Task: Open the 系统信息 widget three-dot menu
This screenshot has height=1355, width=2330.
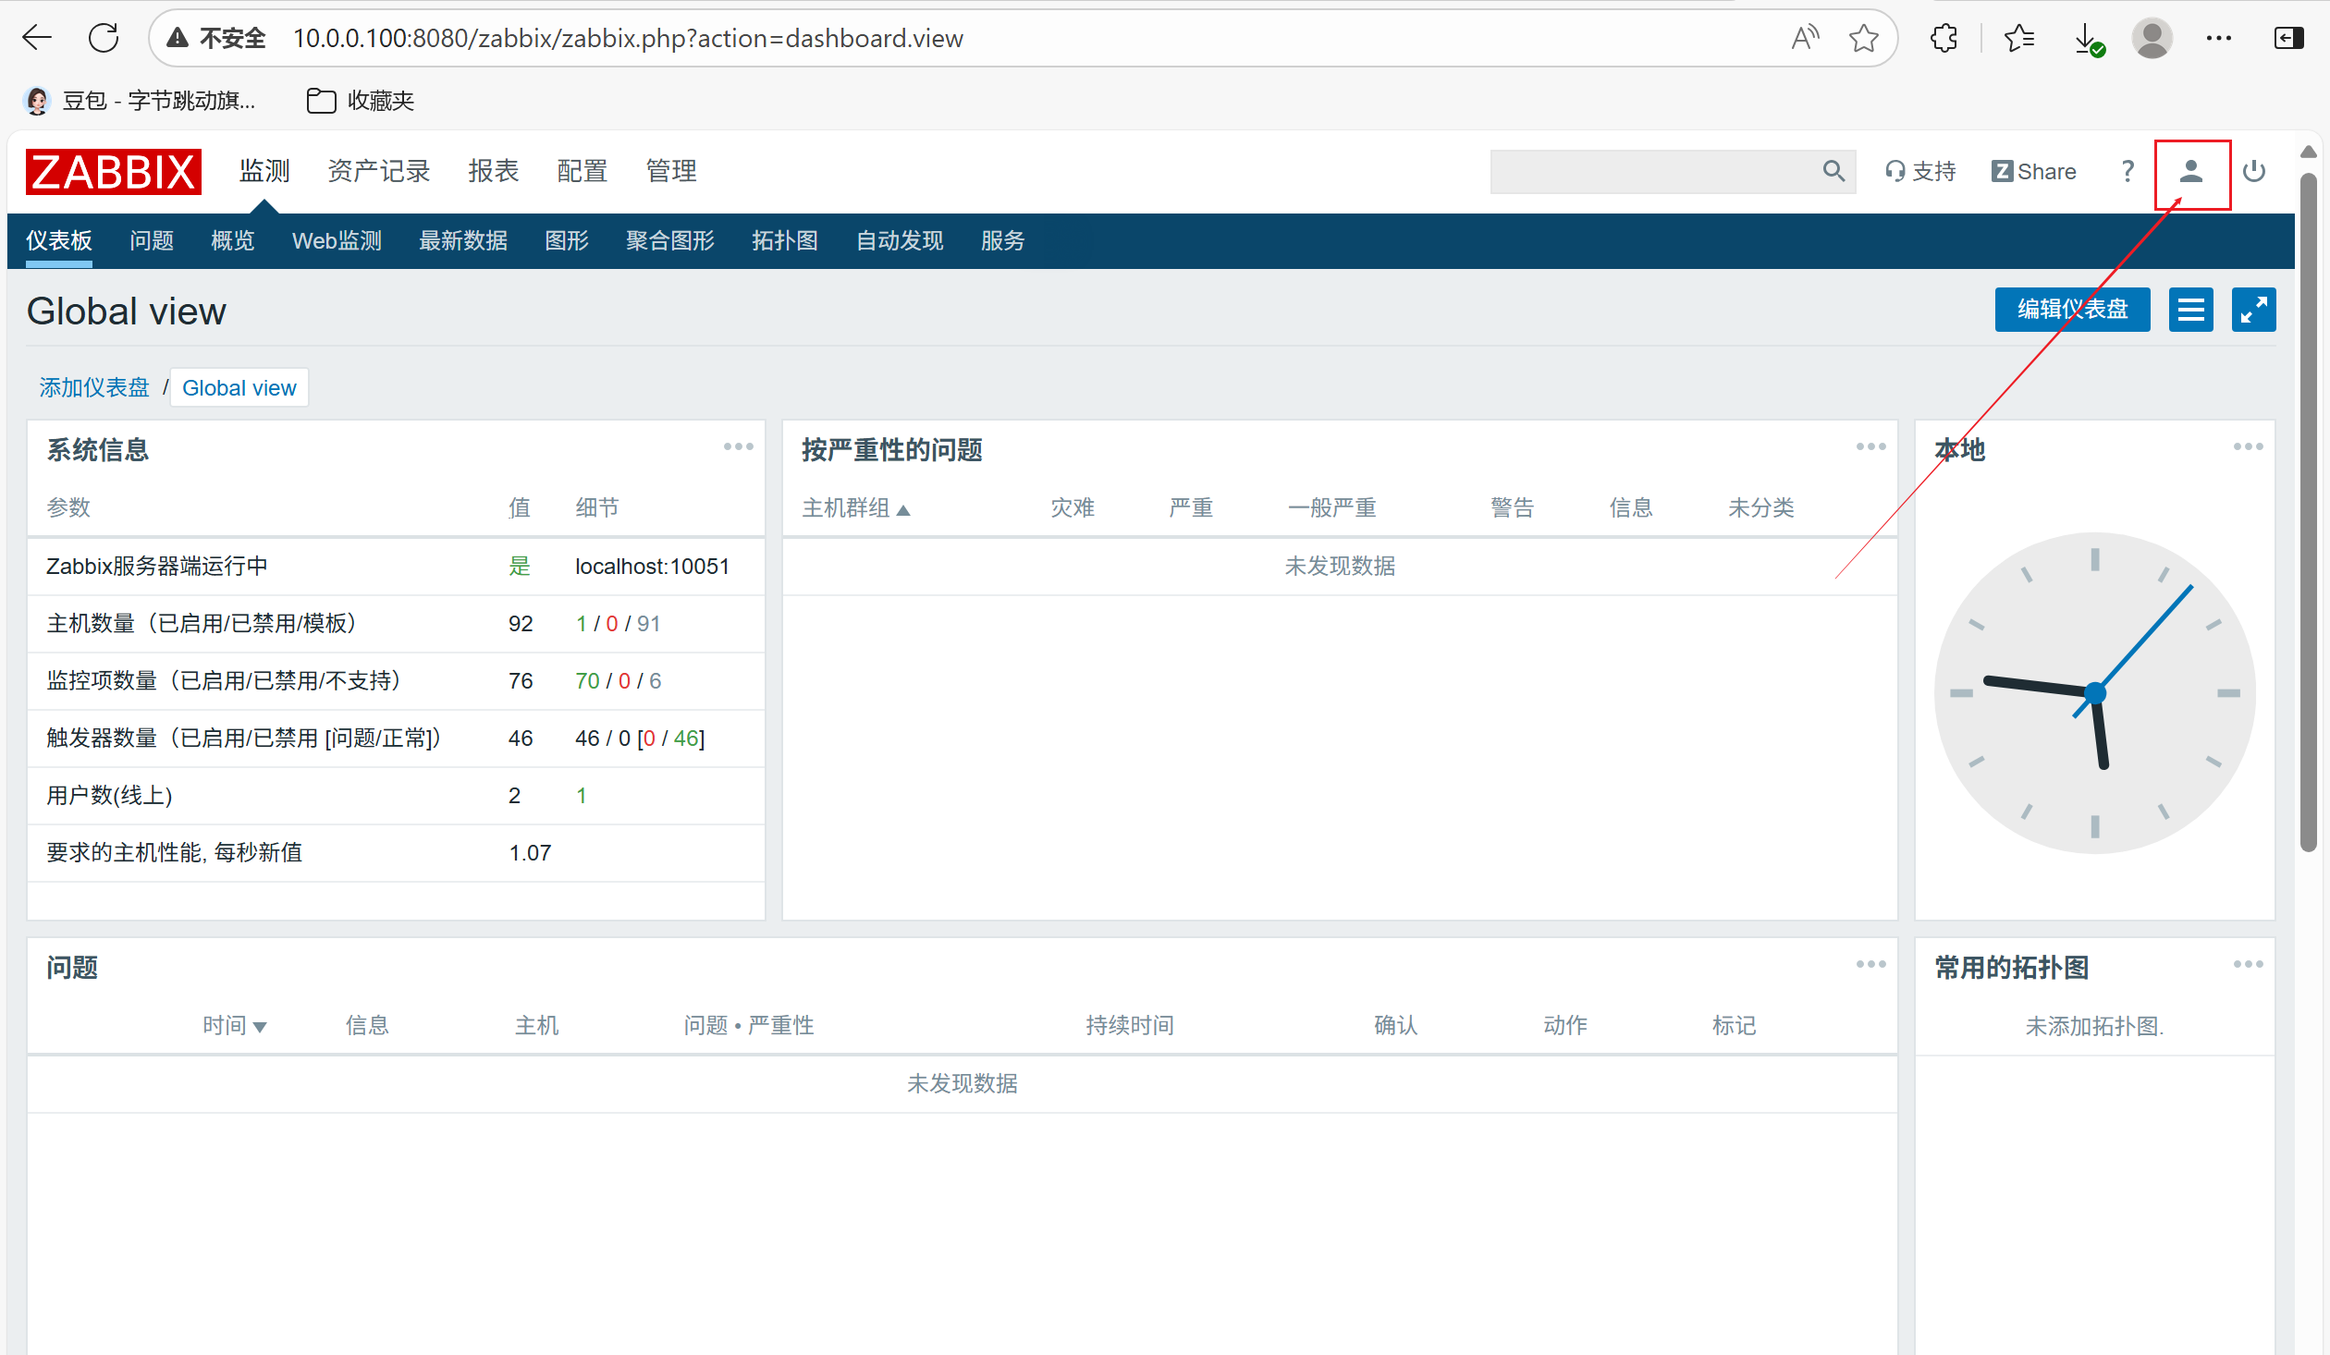Action: click(x=738, y=447)
